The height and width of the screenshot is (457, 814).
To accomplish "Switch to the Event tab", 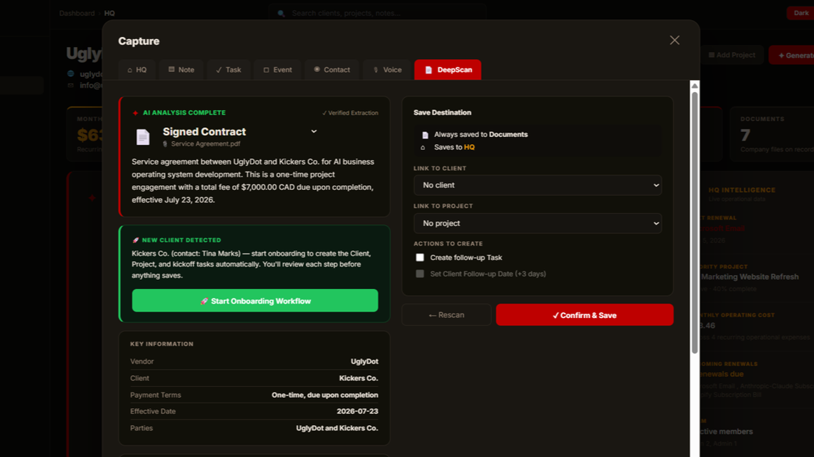I will [x=278, y=70].
